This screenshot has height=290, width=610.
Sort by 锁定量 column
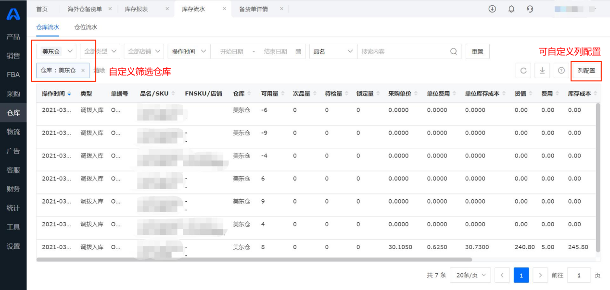click(378, 94)
